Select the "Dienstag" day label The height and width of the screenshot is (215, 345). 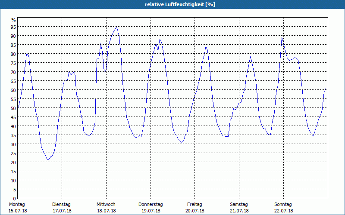(x=61, y=204)
